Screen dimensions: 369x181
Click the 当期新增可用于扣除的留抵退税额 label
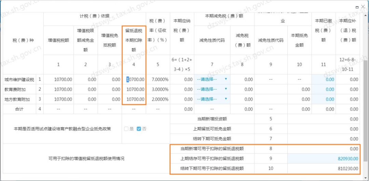[x=212, y=149]
